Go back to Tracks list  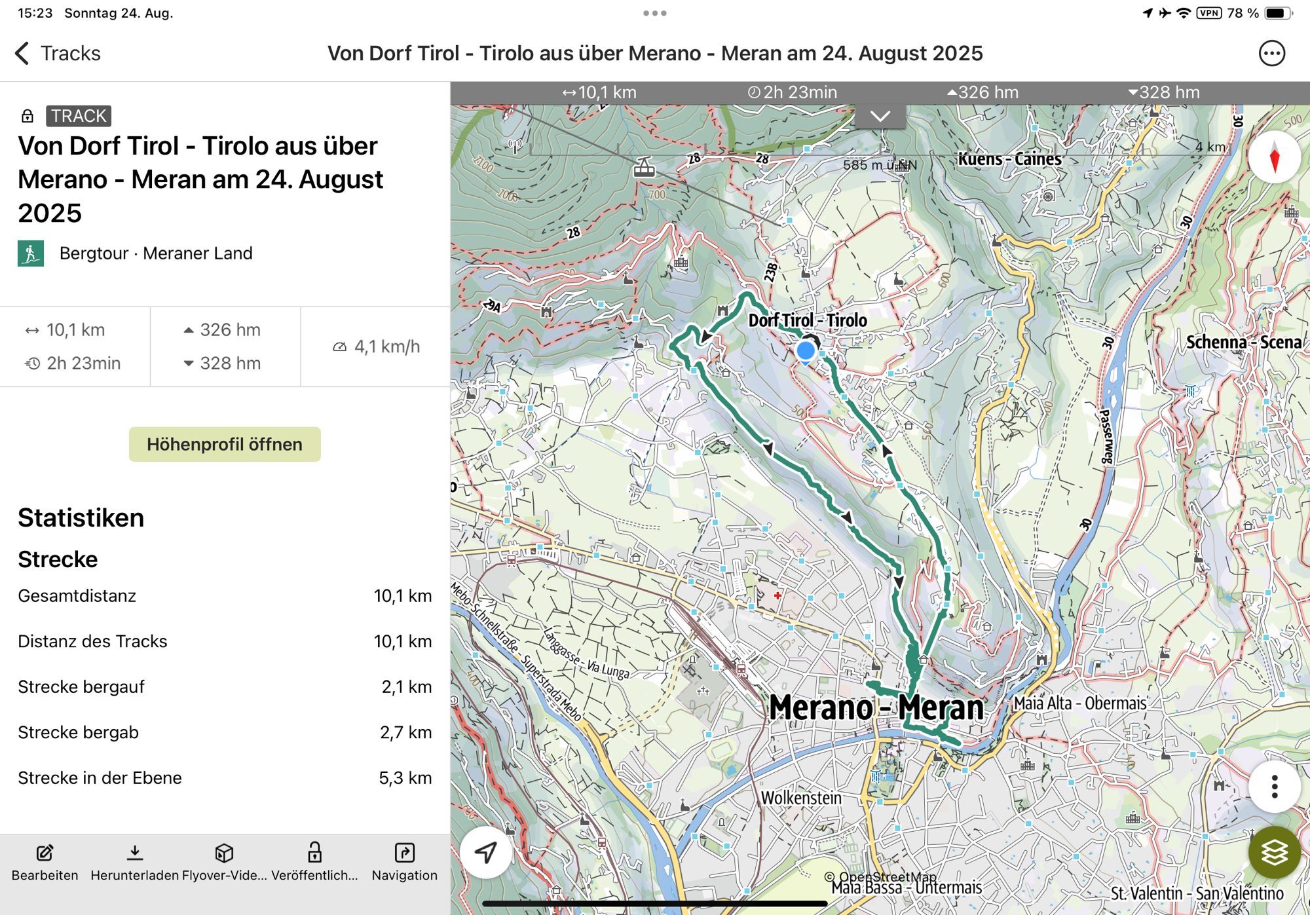click(x=58, y=54)
